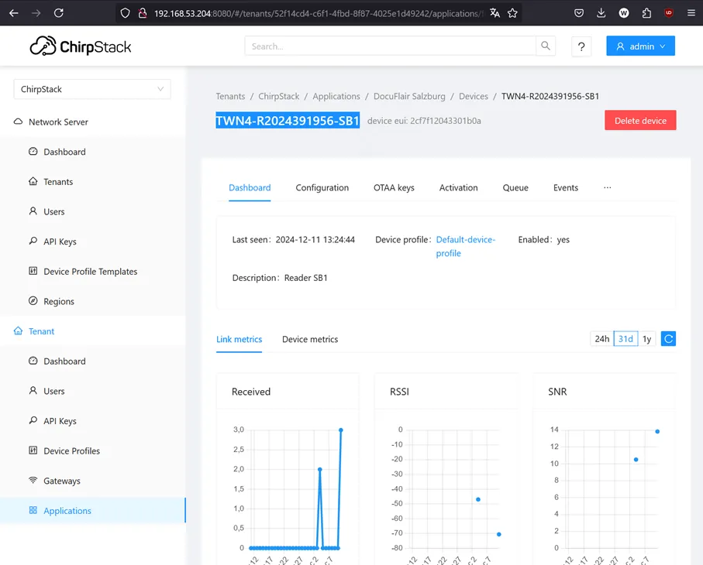The height and width of the screenshot is (565, 703).
Task: Open Network Server API Keys
Action: [x=60, y=241]
